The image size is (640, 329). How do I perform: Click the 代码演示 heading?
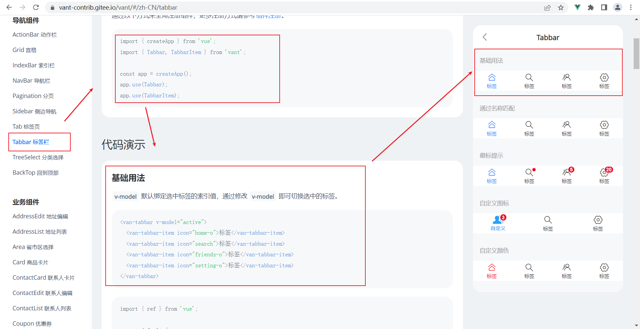pos(123,144)
